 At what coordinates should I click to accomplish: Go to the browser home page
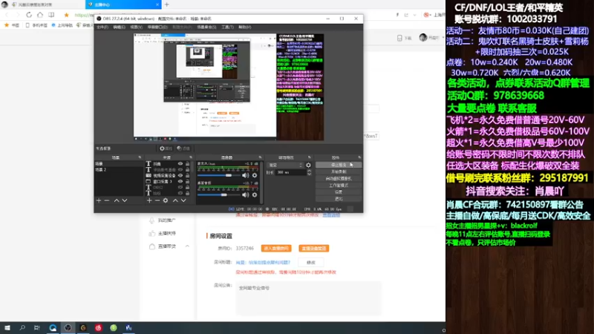[40, 15]
